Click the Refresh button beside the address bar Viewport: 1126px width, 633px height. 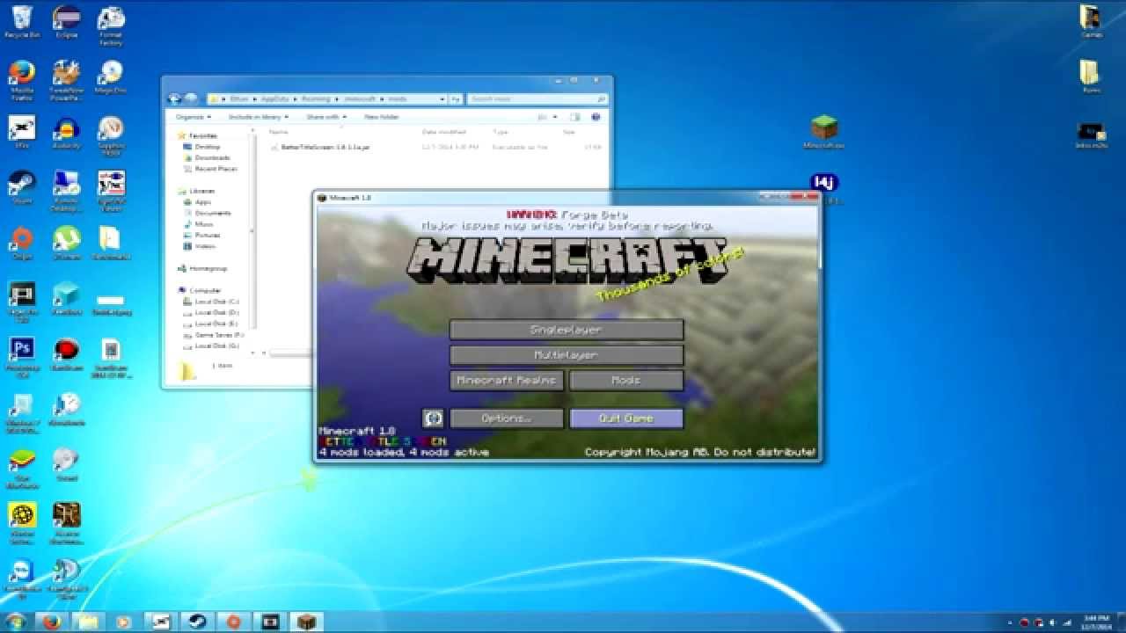point(455,99)
